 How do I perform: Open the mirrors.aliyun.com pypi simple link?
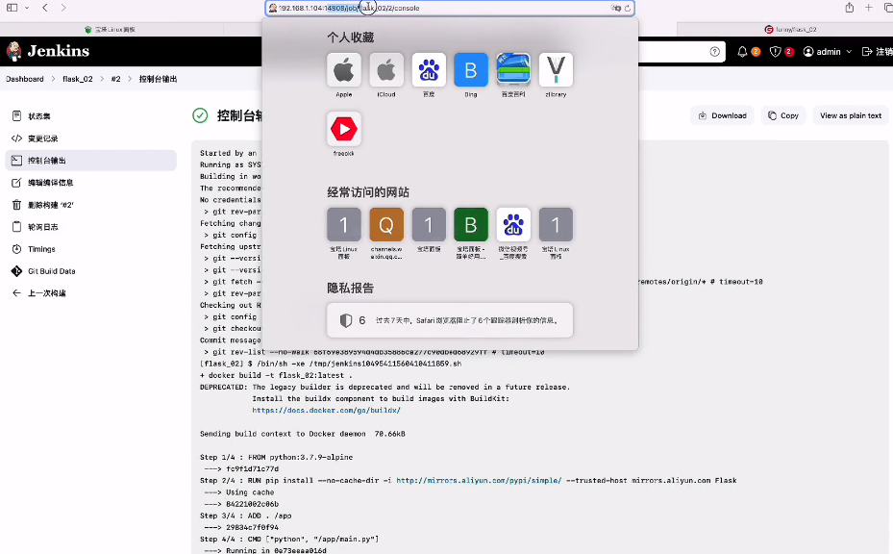tap(479, 481)
